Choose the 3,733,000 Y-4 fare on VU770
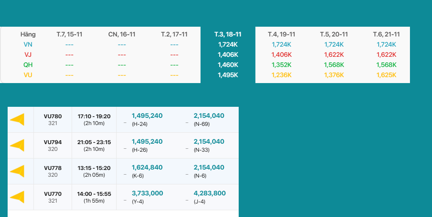Screen dimensions: 432x217 point(148,193)
